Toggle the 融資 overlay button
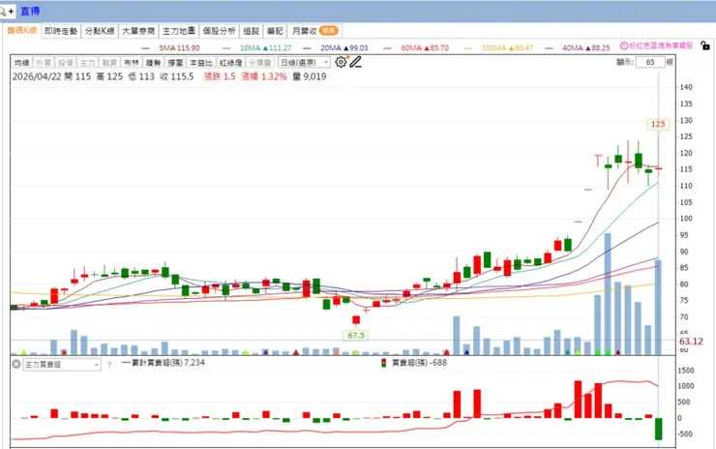Screen dimensions: 716x449 coord(109,63)
